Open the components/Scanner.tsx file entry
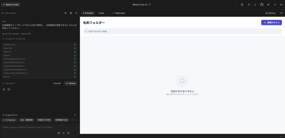This screenshot has height=138, width=285. (14, 66)
